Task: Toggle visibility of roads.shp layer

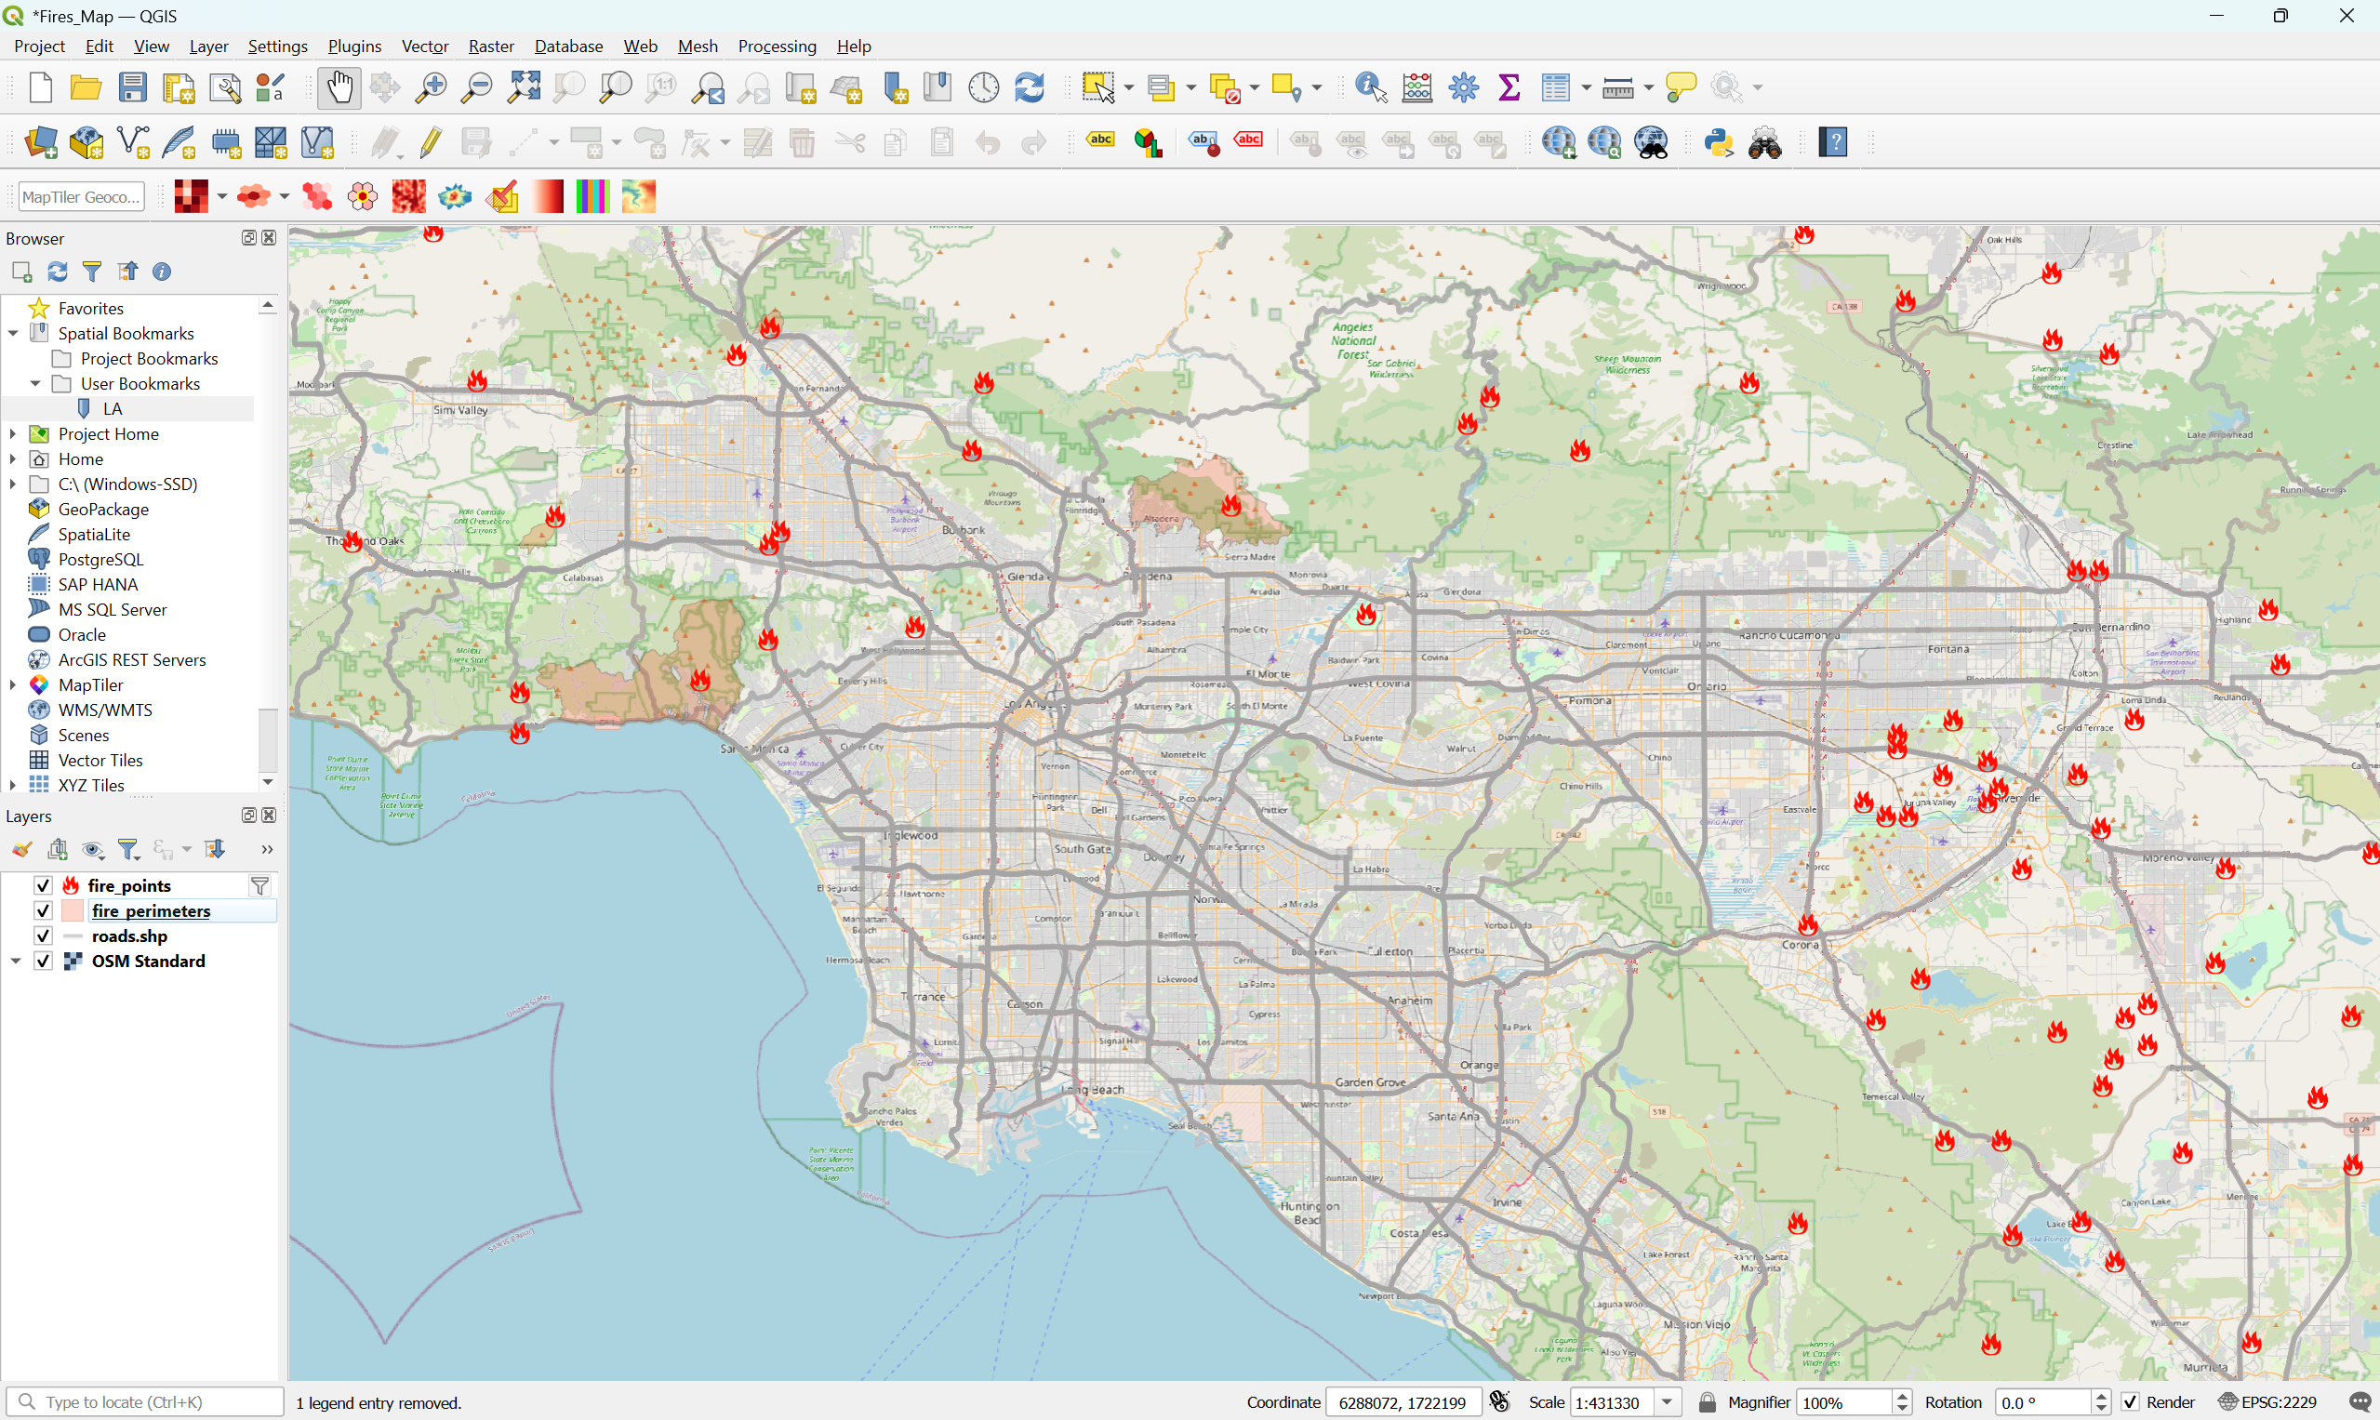Action: pos(43,935)
